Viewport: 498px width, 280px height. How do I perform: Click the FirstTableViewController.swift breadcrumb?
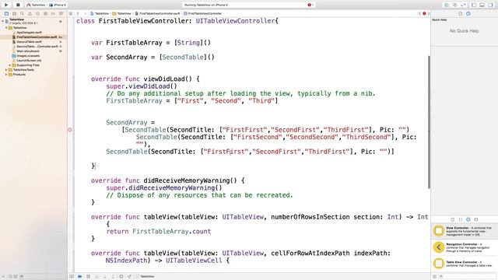pyautogui.click(x=157, y=14)
